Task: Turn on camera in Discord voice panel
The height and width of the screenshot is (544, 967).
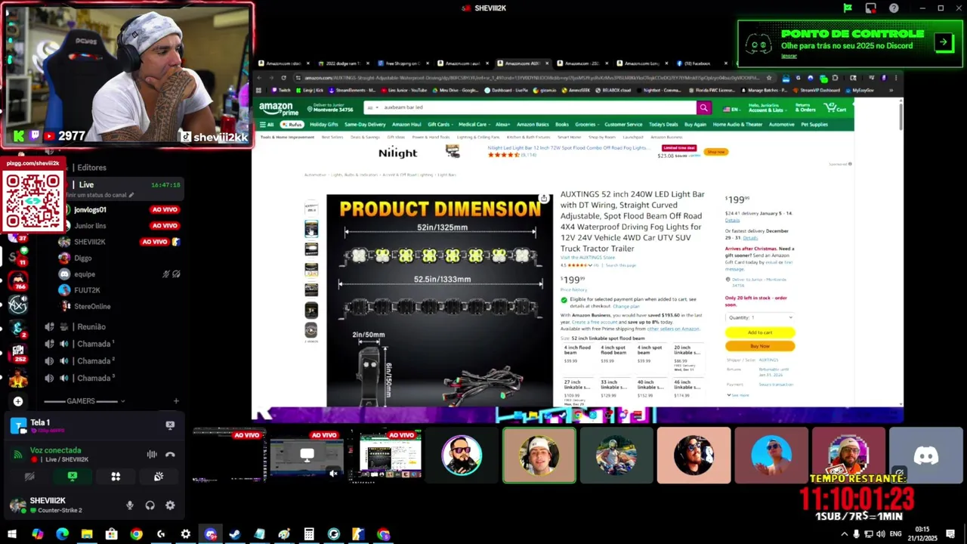Action: coord(29,477)
